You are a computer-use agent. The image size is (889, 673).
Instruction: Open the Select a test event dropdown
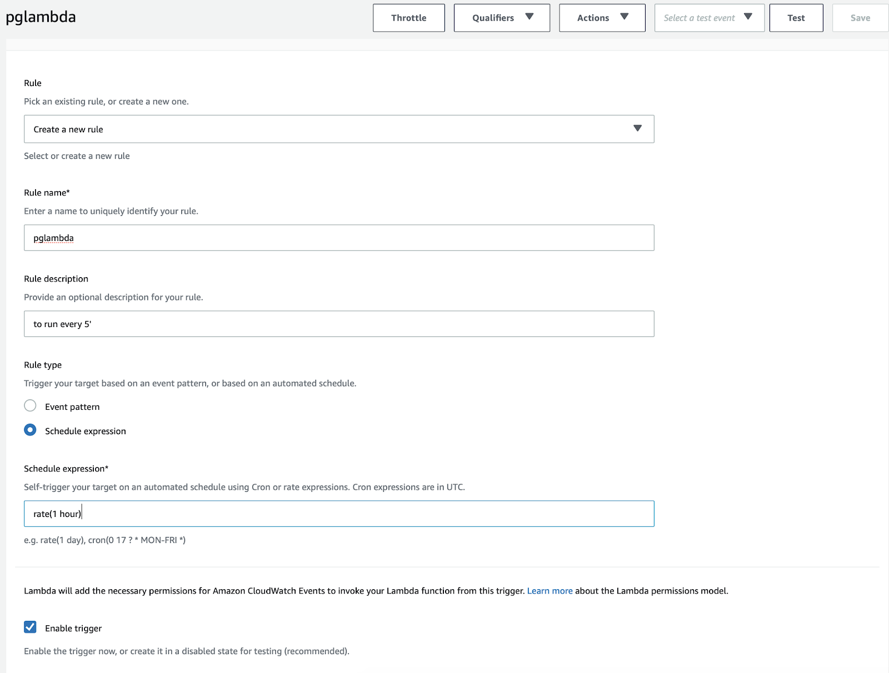(x=708, y=18)
